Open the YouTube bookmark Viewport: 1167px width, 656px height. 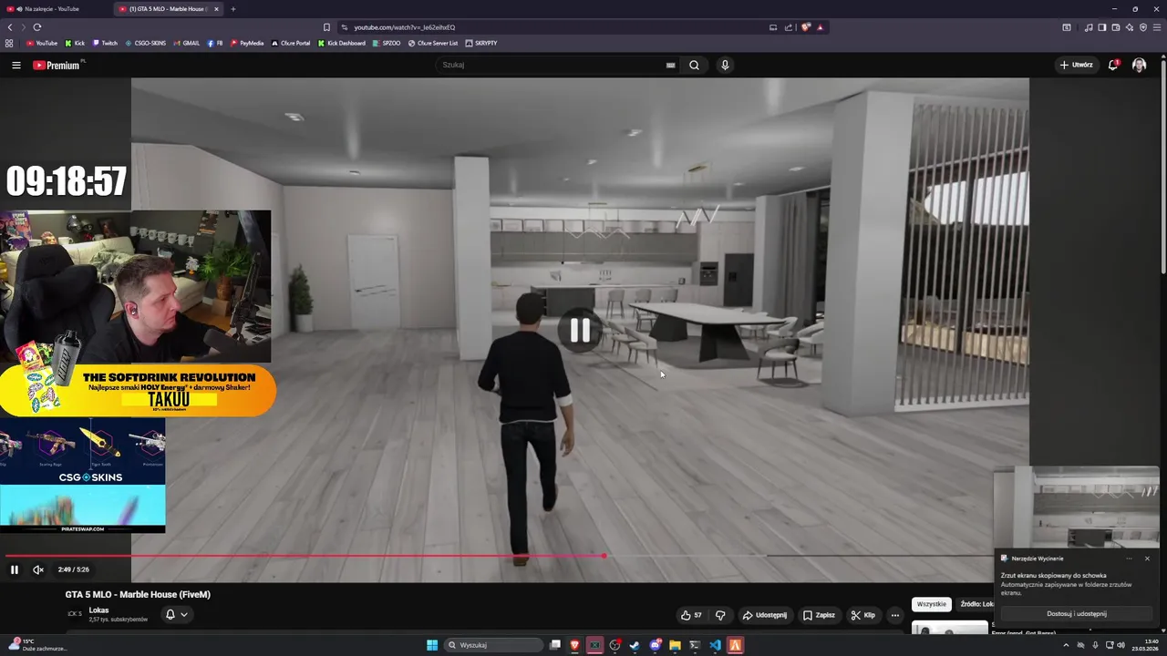coord(41,43)
